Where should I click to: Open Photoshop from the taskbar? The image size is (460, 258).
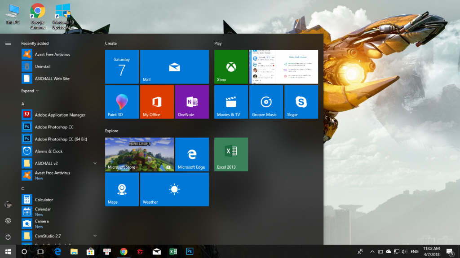click(190, 252)
